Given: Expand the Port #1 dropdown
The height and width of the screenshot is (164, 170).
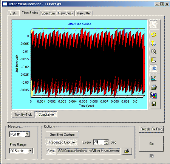Looking at the screenshot, I should click(x=27, y=134).
